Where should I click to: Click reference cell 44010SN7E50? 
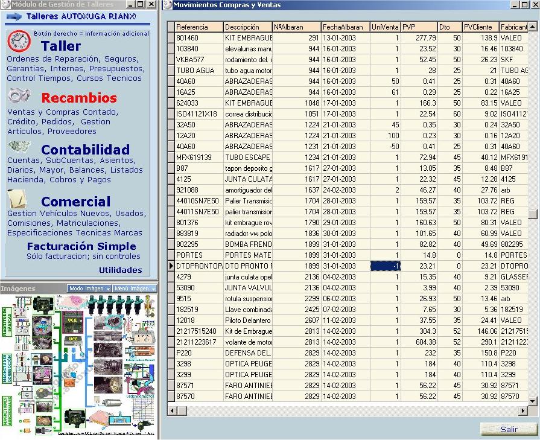click(x=199, y=201)
